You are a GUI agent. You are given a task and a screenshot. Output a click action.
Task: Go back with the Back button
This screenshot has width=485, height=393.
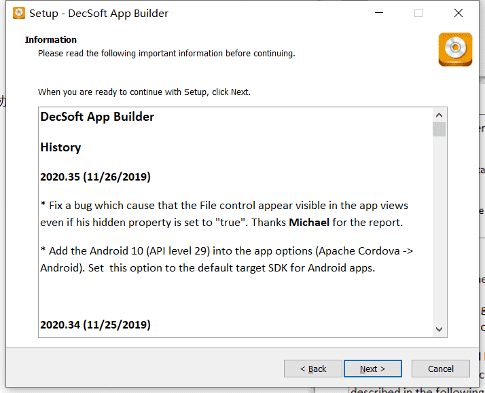click(313, 369)
